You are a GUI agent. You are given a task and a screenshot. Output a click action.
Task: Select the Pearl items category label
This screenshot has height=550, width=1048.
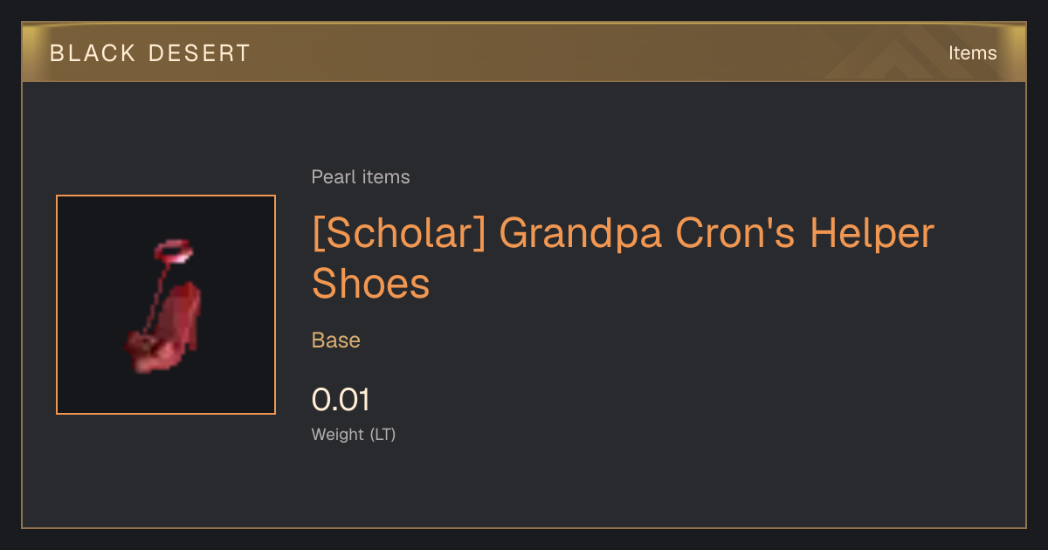click(x=361, y=177)
